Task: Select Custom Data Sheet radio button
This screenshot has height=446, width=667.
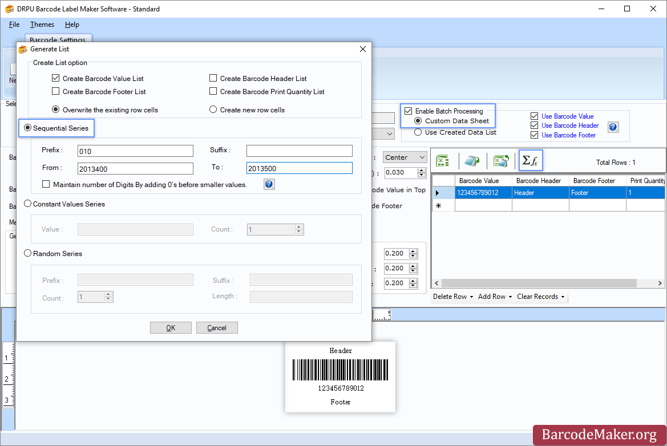Action: (418, 121)
